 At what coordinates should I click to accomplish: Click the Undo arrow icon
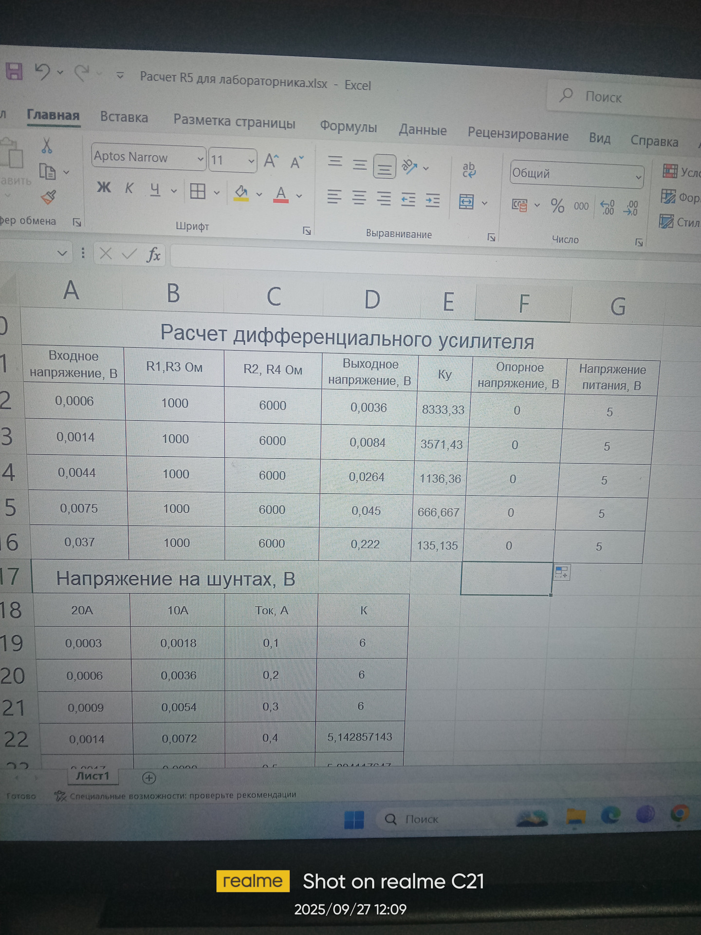click(x=43, y=72)
